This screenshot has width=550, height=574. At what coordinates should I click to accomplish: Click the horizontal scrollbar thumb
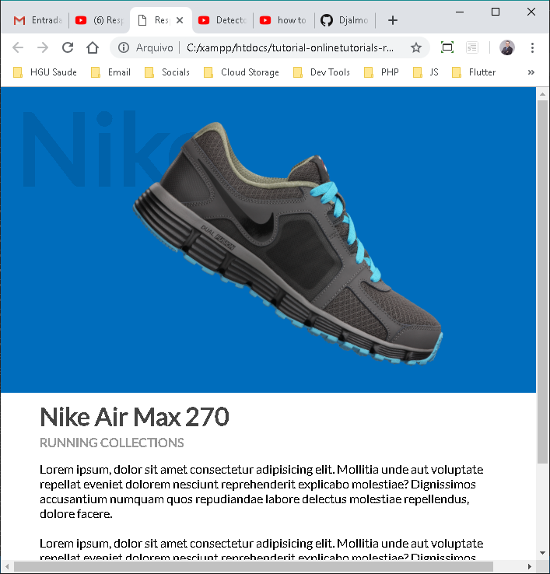click(x=254, y=567)
